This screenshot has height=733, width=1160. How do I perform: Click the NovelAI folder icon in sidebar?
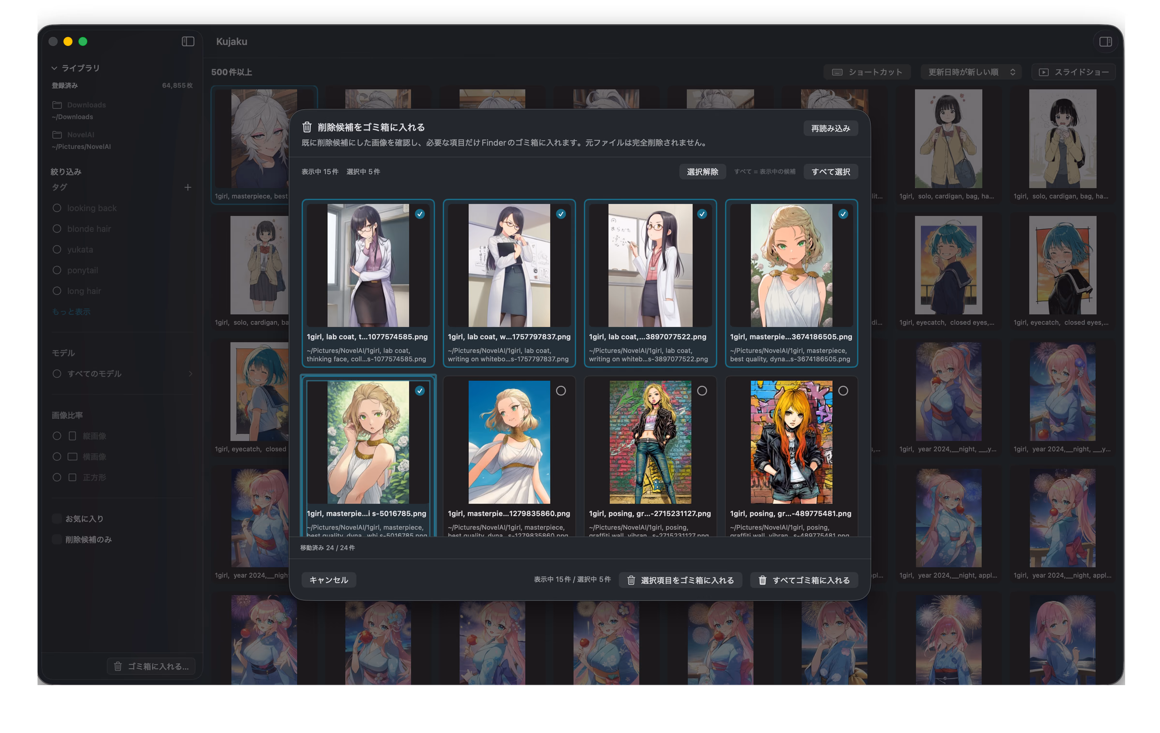[x=57, y=135]
